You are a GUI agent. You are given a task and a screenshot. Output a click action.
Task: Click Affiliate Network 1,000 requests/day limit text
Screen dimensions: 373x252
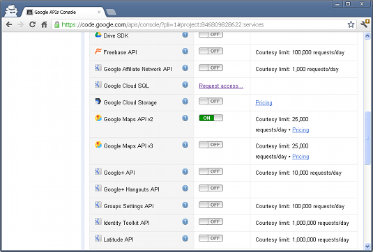tap(297, 69)
